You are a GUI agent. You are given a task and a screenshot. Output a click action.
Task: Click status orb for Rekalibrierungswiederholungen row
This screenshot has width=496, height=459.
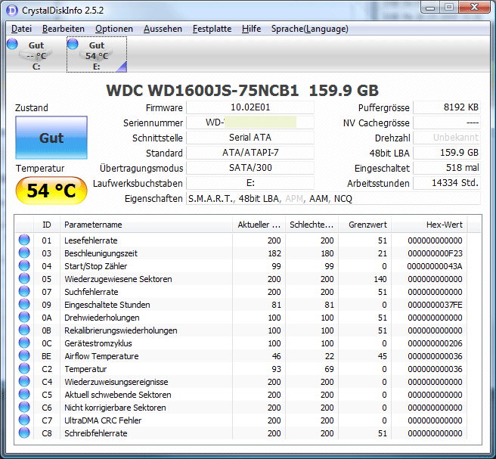pyautogui.click(x=24, y=330)
